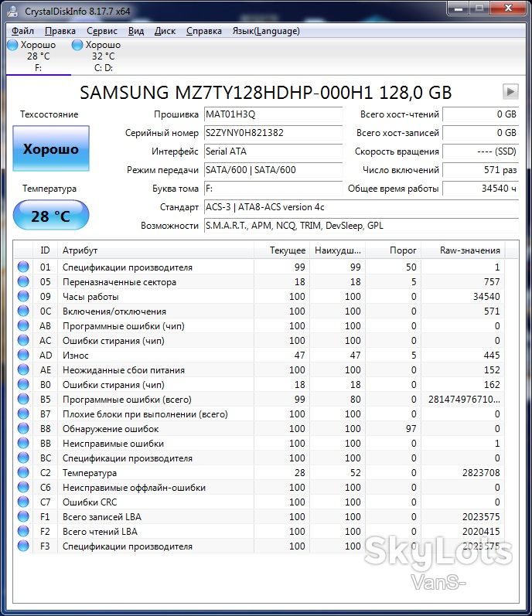The width and height of the screenshot is (532, 616).
Task: Click status icon for Неожиданные сбои питания
Action: click(x=23, y=369)
